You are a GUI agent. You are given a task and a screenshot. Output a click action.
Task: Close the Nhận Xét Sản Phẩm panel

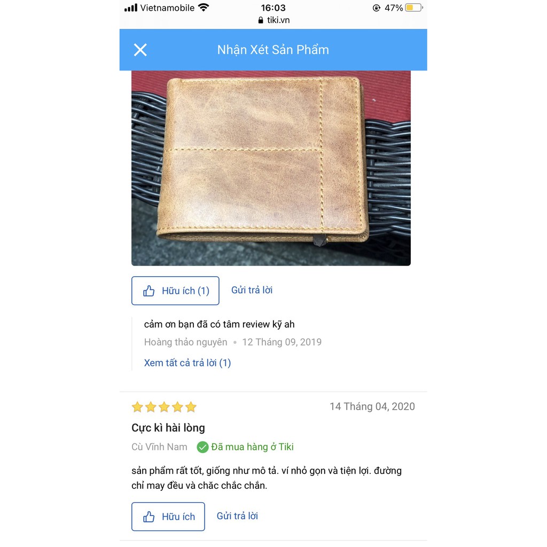pos(140,50)
